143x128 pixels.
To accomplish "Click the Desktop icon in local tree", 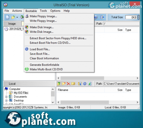I will pyautogui.click(x=11, y=100).
